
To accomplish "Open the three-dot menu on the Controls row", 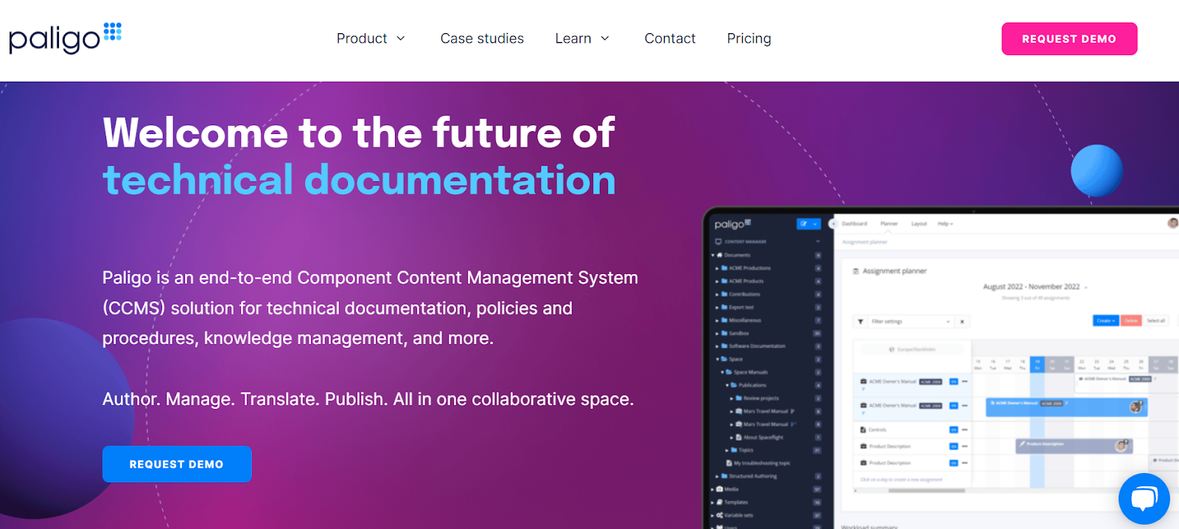I will click(965, 430).
